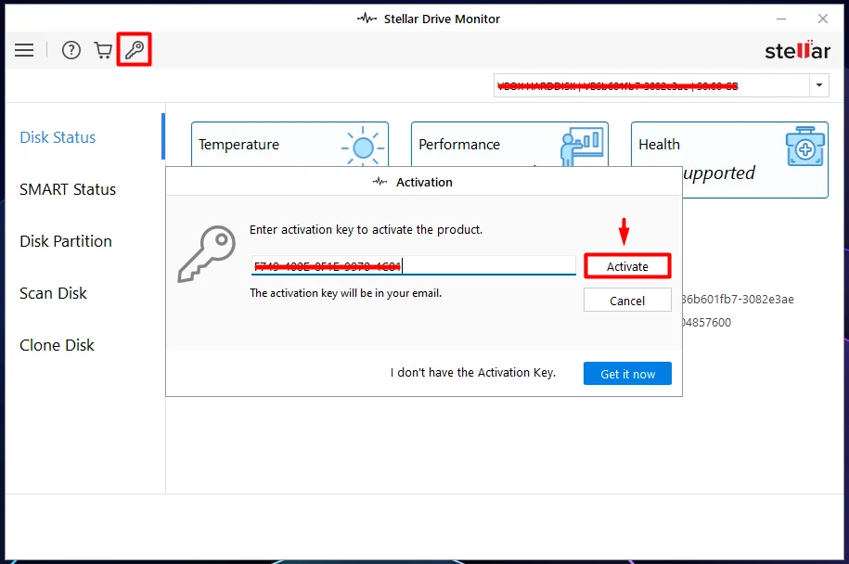Screen dimensions: 849x564
Task: Open the SMART Status section
Action: (x=68, y=189)
